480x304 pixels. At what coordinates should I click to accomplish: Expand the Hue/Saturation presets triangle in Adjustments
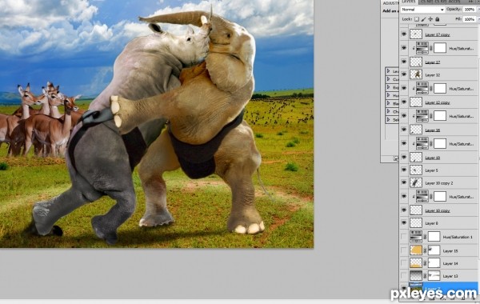(389, 95)
